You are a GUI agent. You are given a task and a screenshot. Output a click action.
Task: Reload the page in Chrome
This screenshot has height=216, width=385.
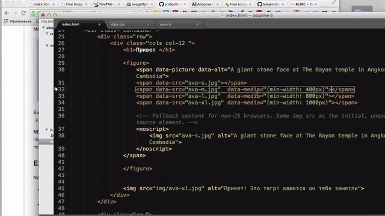[23, 13]
